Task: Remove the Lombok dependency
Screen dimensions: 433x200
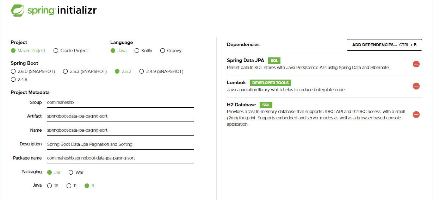Action: tap(416, 86)
